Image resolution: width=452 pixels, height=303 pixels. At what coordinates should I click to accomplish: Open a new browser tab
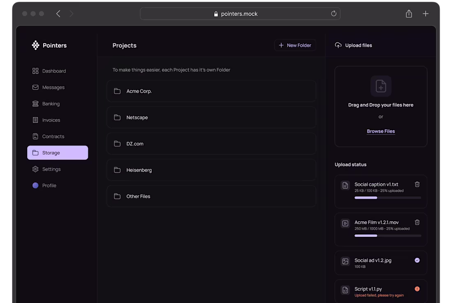pos(426,14)
